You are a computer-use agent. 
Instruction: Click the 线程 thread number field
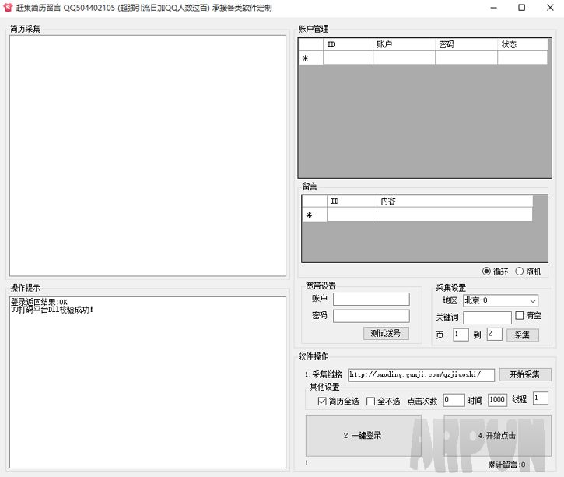point(540,398)
